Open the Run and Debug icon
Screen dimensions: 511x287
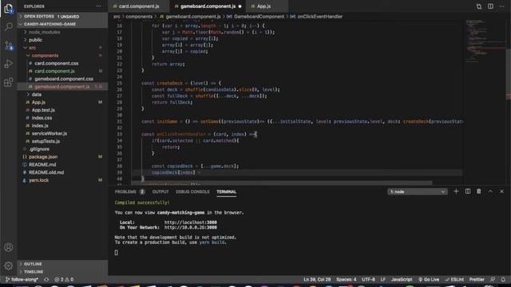(x=9, y=64)
